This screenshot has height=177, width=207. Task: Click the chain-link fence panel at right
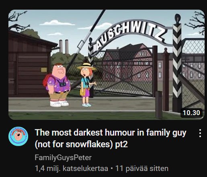[x=193, y=74]
